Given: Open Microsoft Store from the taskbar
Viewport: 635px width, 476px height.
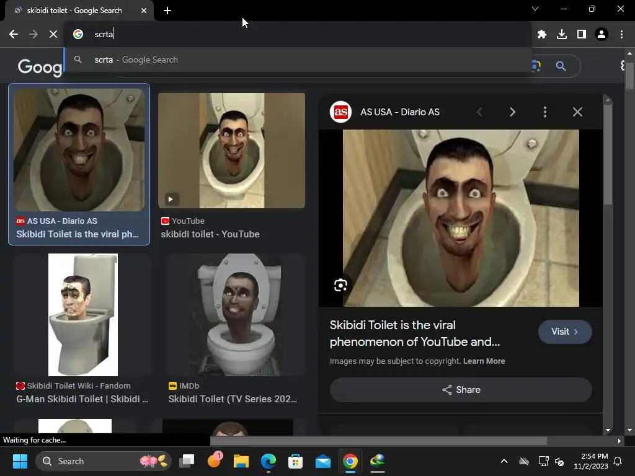Looking at the screenshot, I should pos(295,461).
